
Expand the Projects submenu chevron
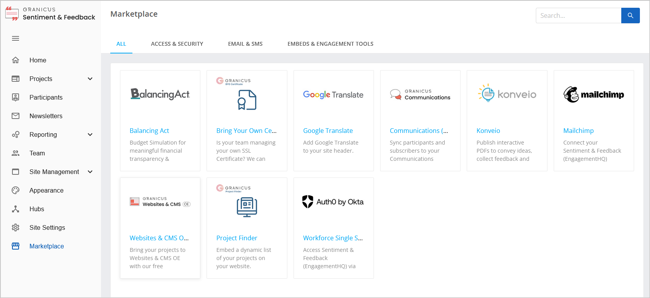pos(90,79)
